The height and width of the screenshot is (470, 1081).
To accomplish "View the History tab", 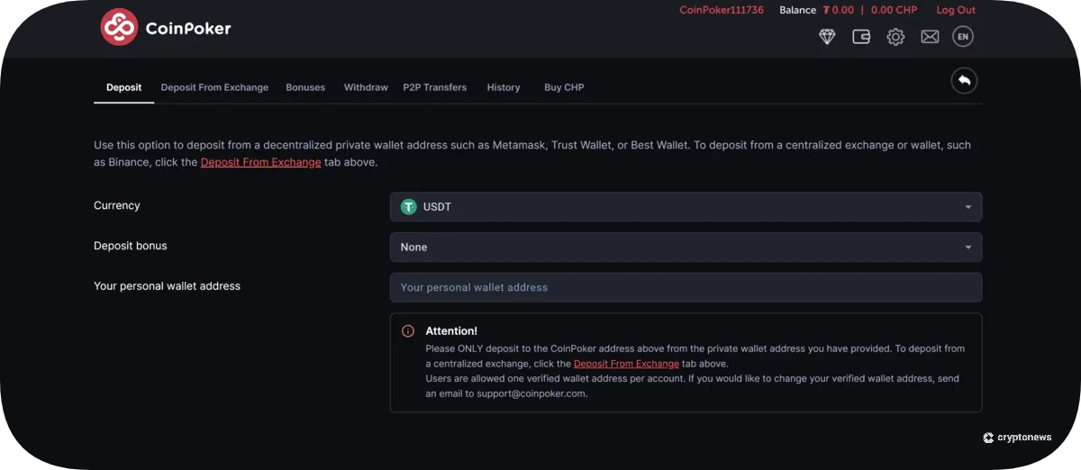I will 504,87.
